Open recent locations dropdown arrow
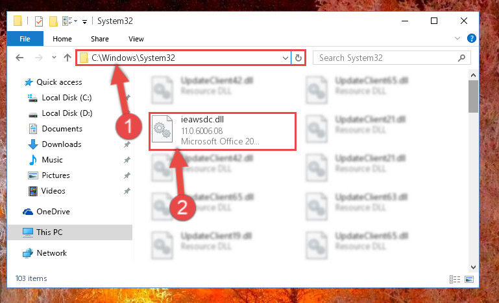The height and width of the screenshot is (303, 499). (54, 58)
